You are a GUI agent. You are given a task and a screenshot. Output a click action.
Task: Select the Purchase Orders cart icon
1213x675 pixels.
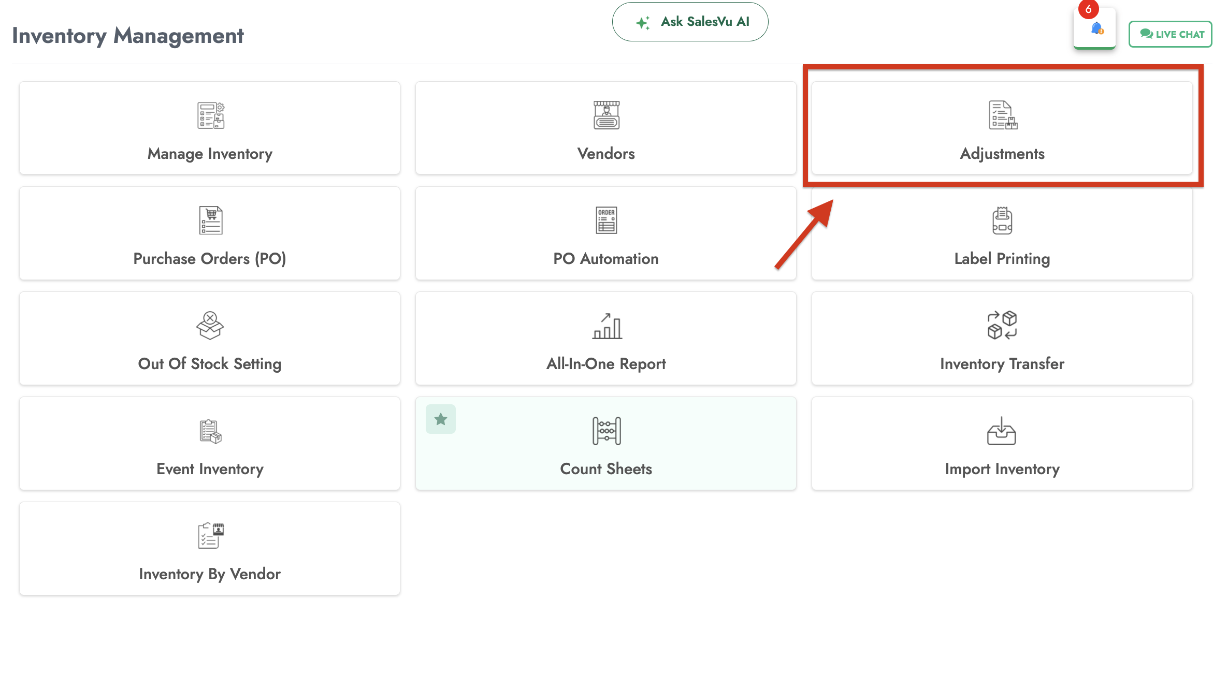click(x=210, y=221)
